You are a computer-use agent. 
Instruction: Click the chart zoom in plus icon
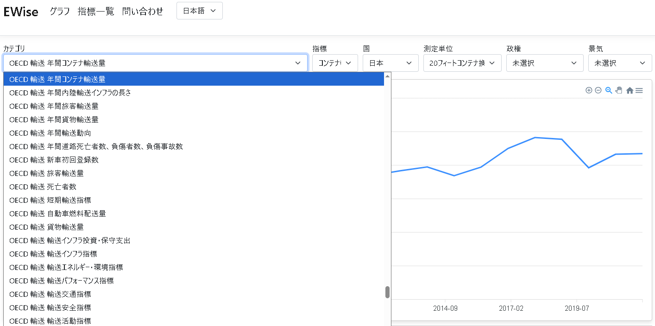589,90
